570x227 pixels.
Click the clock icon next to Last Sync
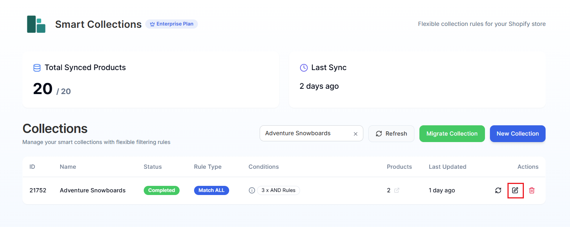coord(303,67)
